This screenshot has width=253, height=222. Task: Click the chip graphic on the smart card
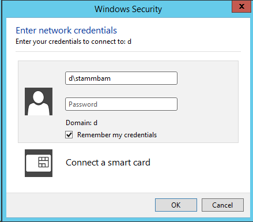click(x=44, y=162)
